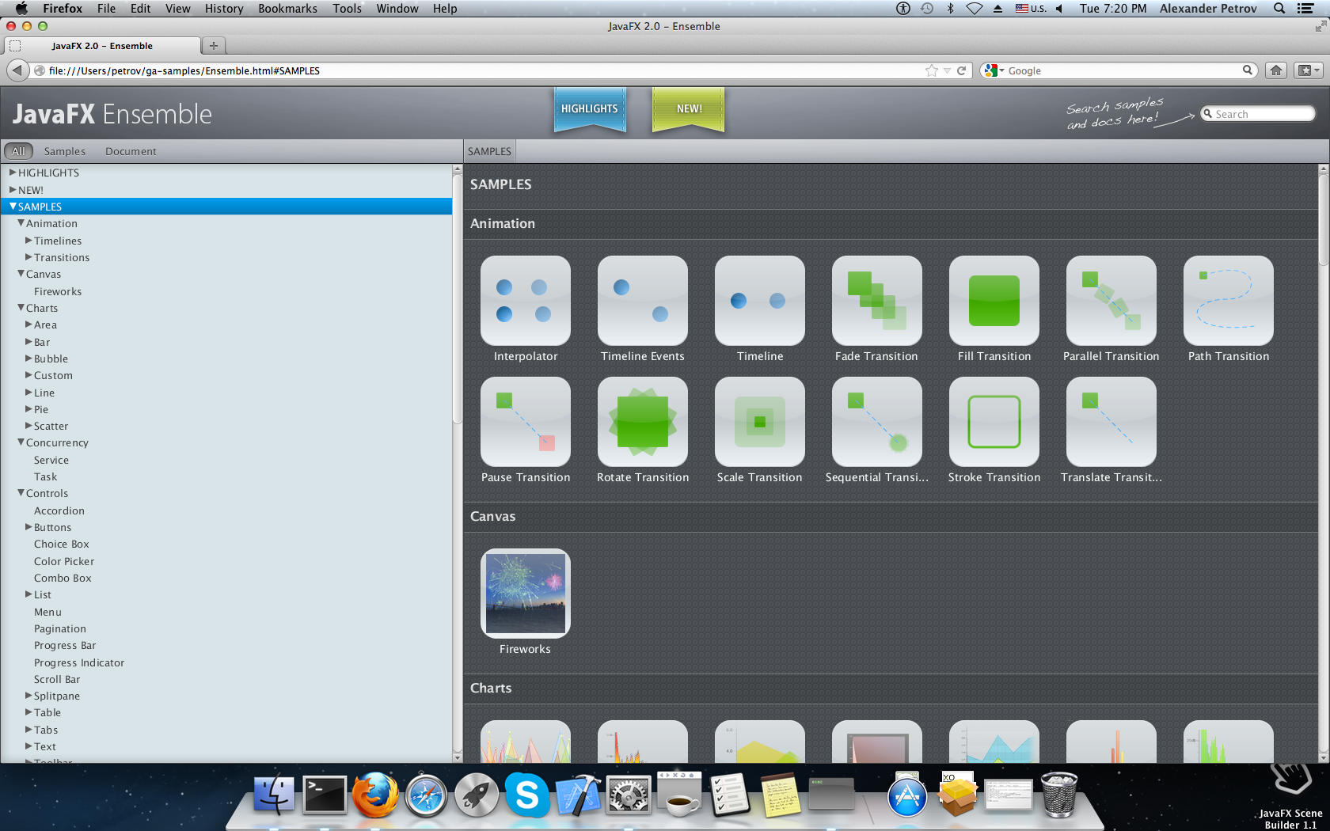Click the HIGHLIGHTS ribbon button

(590, 109)
